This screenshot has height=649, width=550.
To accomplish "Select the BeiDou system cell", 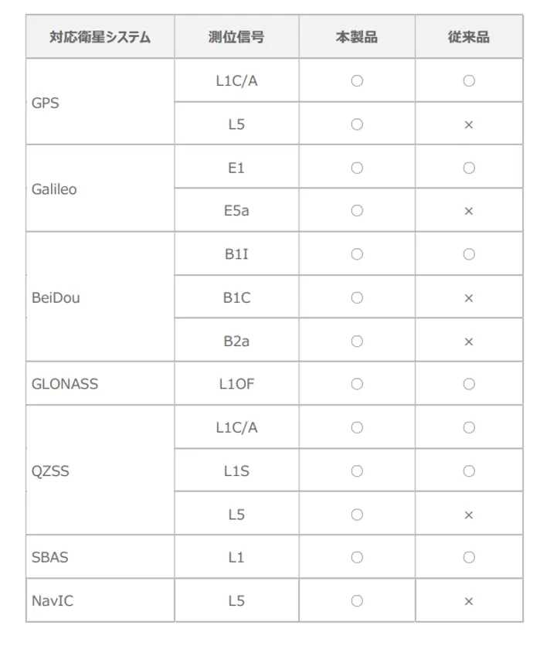I will (56, 297).
